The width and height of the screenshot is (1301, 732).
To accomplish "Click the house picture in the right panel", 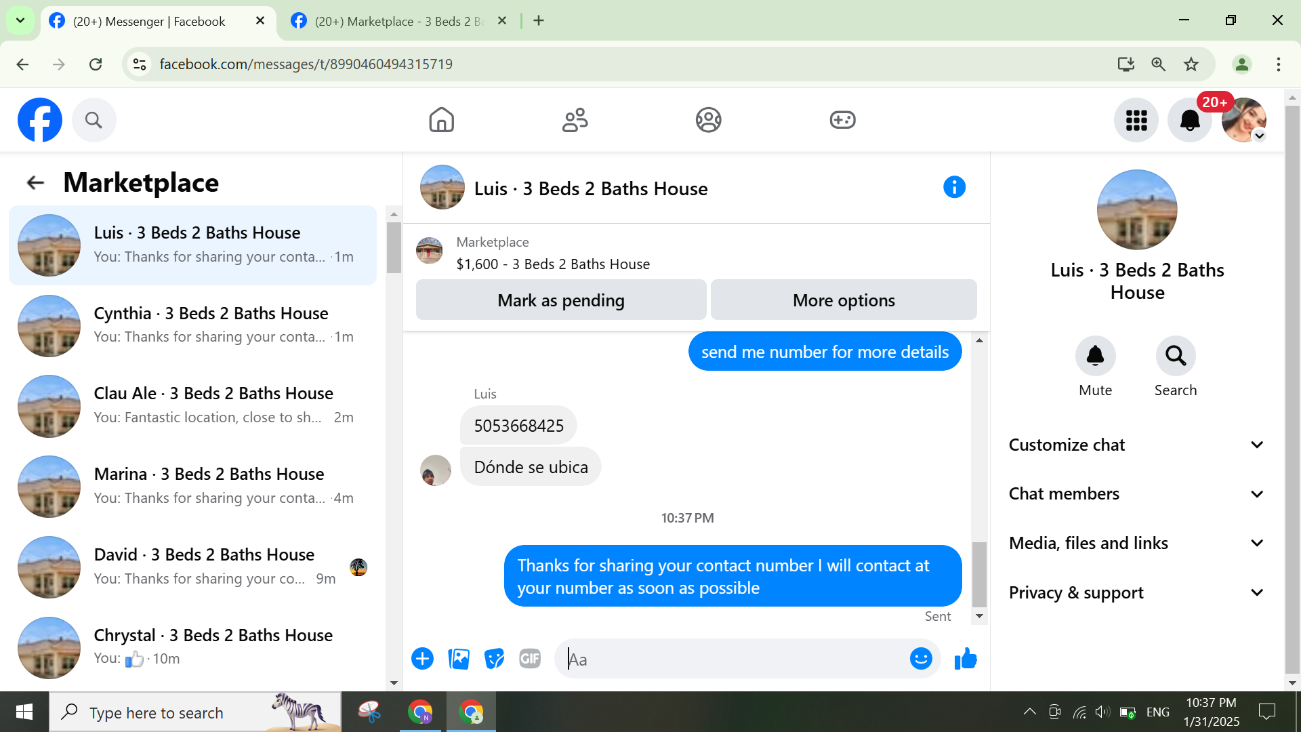I will (x=1137, y=209).
